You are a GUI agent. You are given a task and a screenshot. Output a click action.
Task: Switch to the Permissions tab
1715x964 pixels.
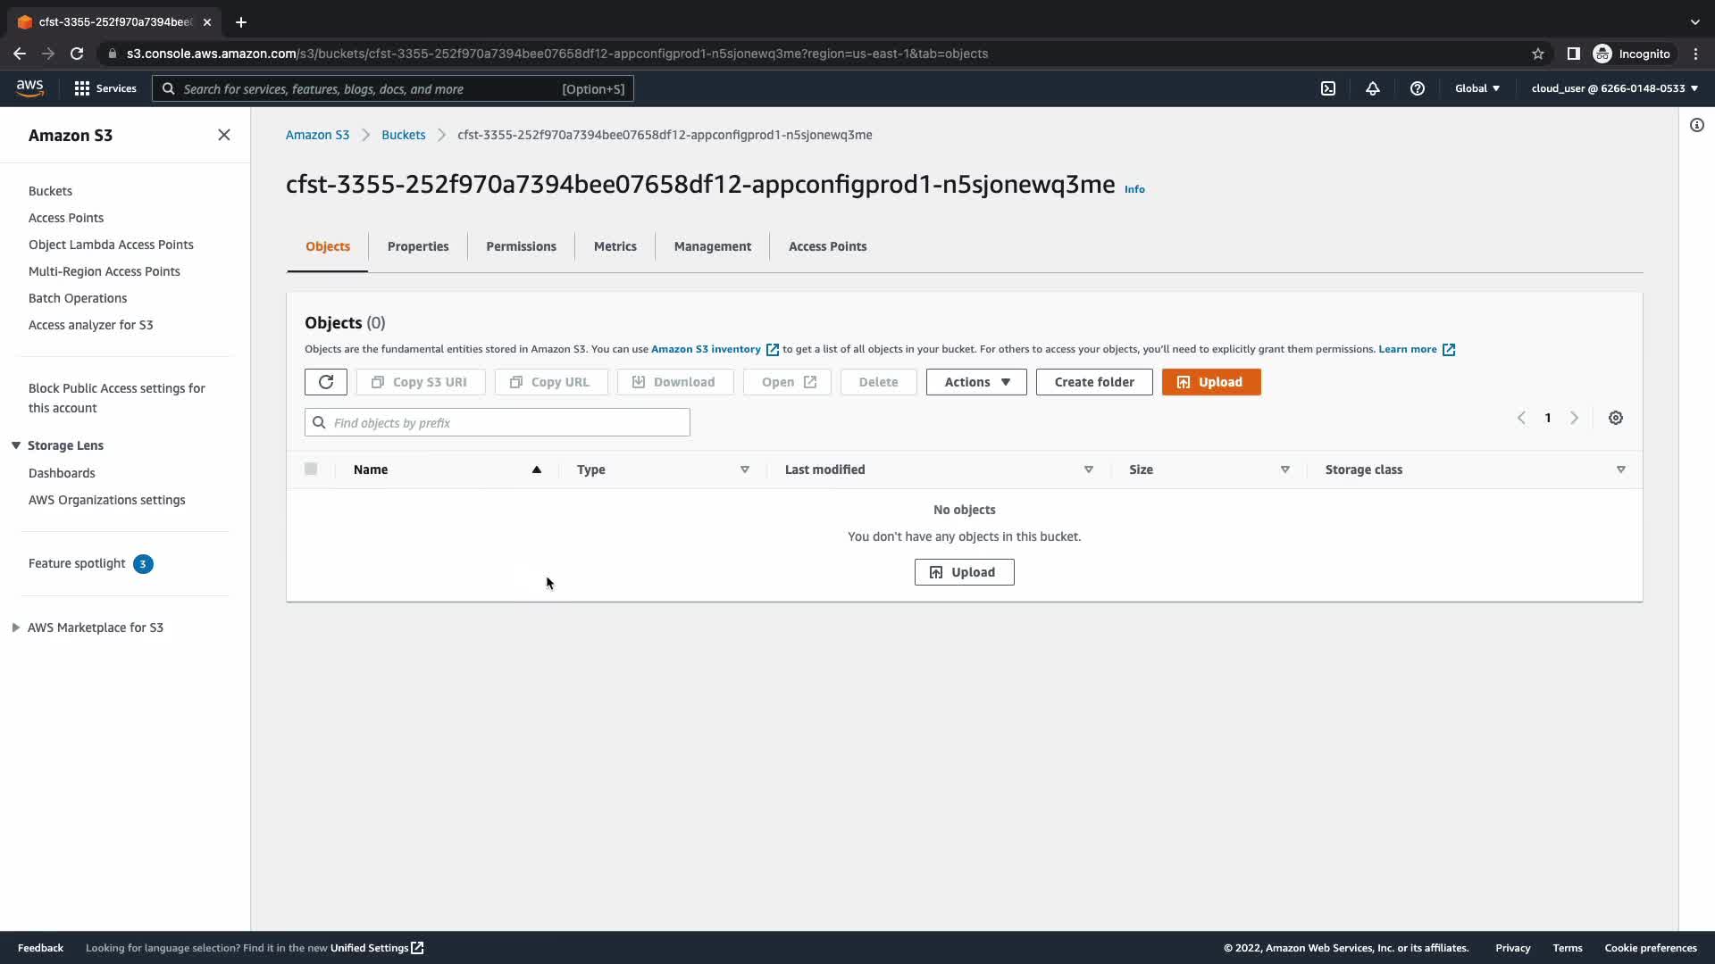(521, 246)
